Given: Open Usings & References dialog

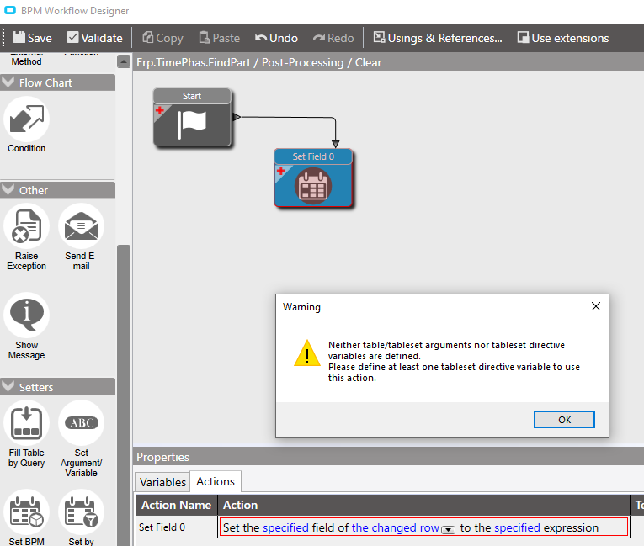Looking at the screenshot, I should [438, 38].
